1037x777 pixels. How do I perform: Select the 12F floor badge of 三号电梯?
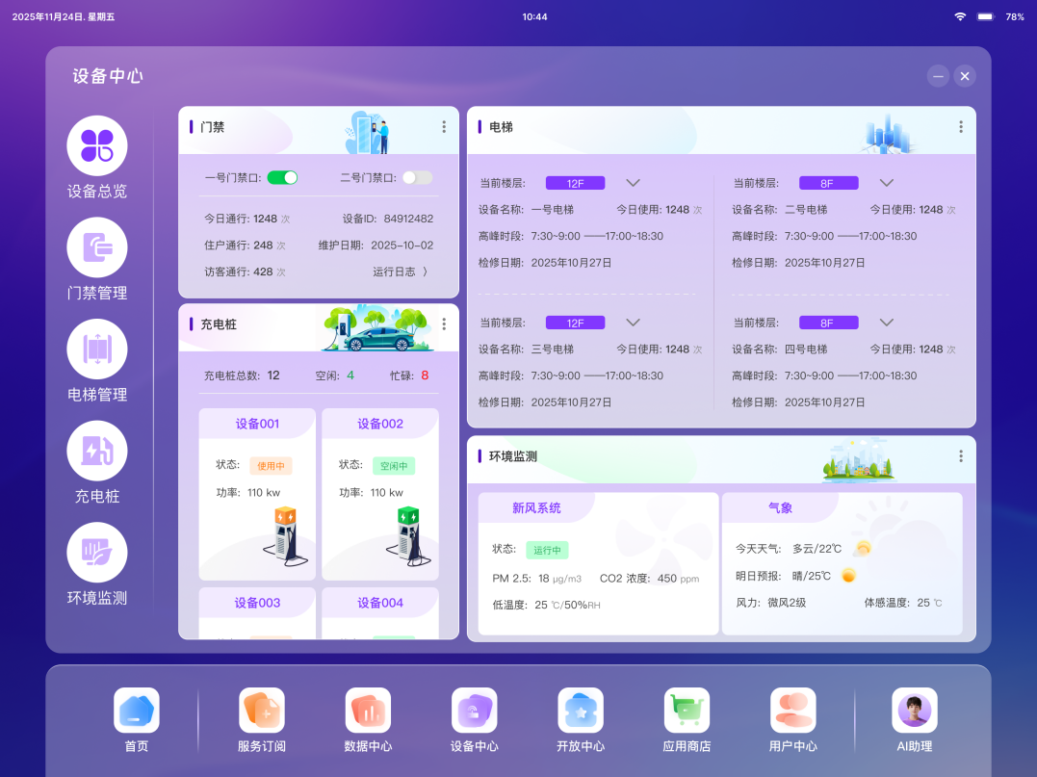coord(575,323)
